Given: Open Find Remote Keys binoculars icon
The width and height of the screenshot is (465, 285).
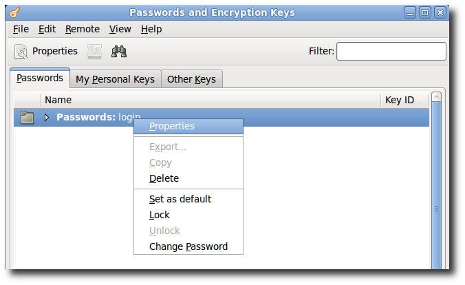Looking at the screenshot, I should (x=119, y=52).
